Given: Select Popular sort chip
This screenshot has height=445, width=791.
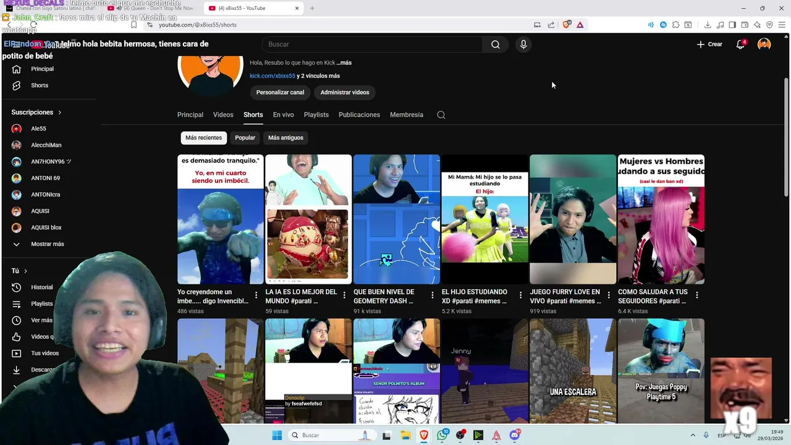Looking at the screenshot, I should (x=245, y=138).
